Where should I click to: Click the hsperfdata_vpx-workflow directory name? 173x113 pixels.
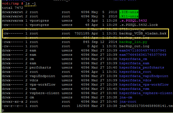click(x=144, y=84)
